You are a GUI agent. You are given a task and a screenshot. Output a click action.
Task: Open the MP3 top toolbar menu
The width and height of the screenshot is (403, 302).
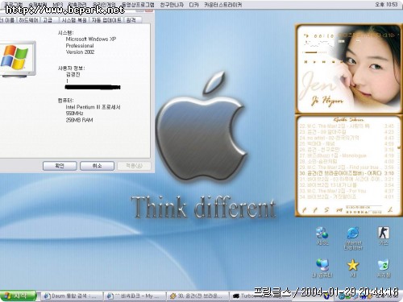[58, 5]
